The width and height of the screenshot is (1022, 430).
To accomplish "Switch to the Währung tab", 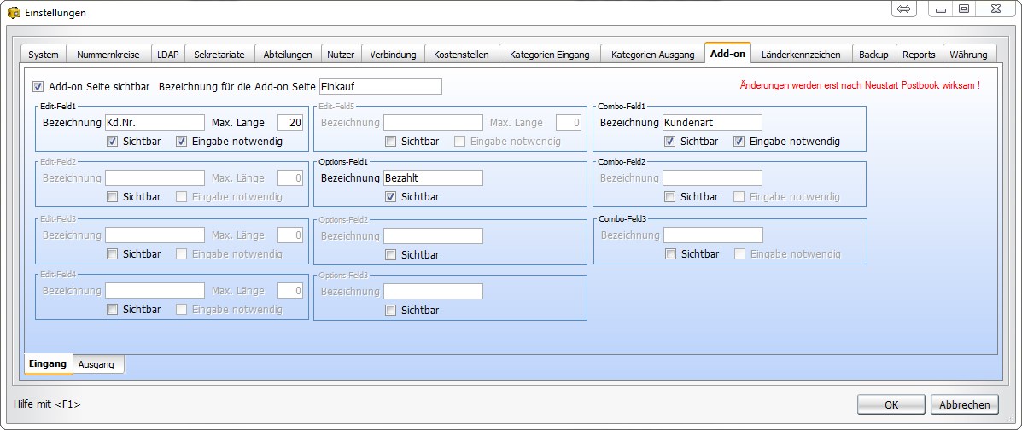I will pos(968,55).
